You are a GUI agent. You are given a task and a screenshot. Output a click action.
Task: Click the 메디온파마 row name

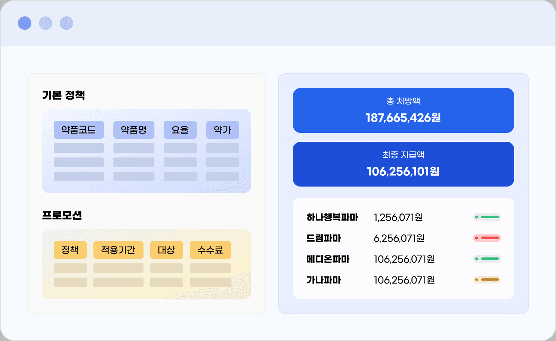coord(328,259)
